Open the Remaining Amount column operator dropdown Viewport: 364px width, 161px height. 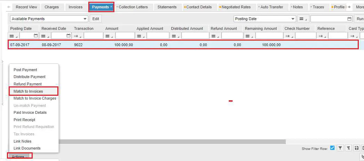tap(250, 36)
